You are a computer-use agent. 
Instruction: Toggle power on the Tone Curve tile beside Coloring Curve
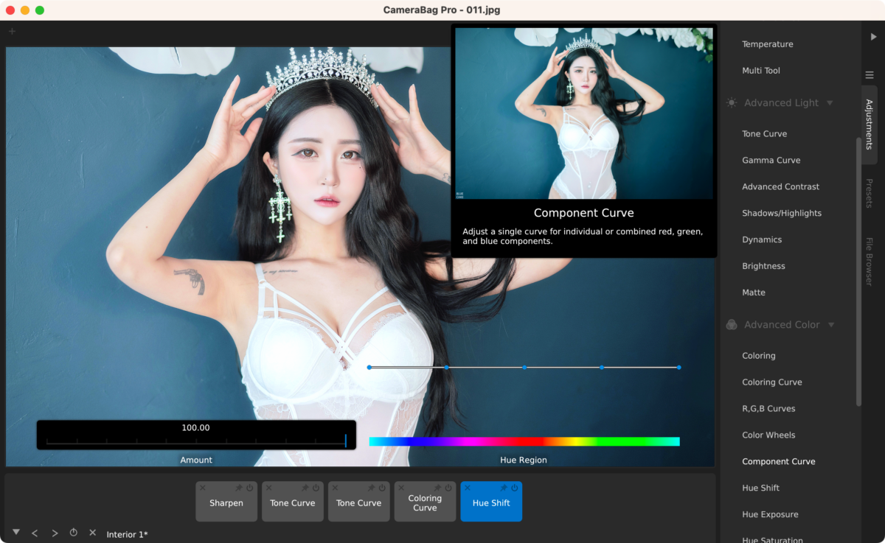coord(382,488)
